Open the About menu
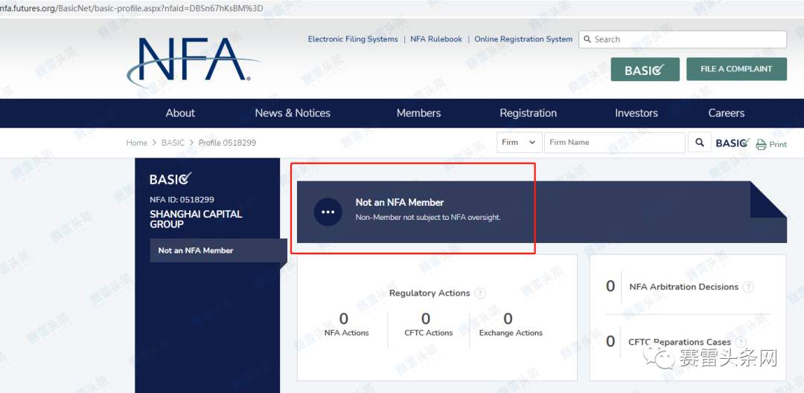 pyautogui.click(x=180, y=113)
